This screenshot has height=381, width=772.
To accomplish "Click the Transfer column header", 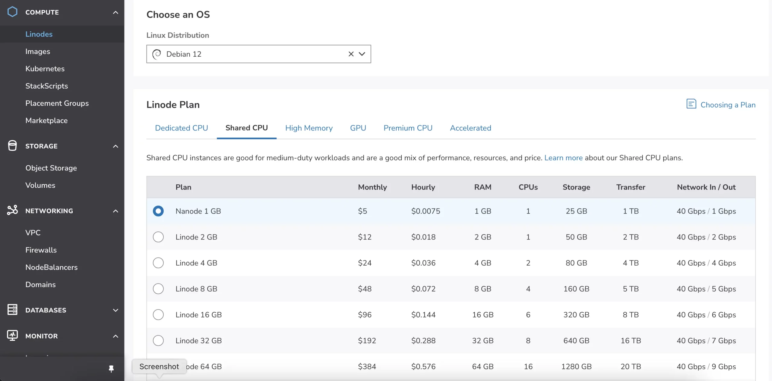I will coord(631,187).
